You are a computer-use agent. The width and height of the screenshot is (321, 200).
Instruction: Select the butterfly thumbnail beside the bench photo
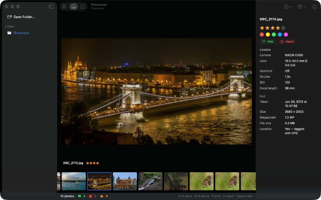click(x=202, y=181)
